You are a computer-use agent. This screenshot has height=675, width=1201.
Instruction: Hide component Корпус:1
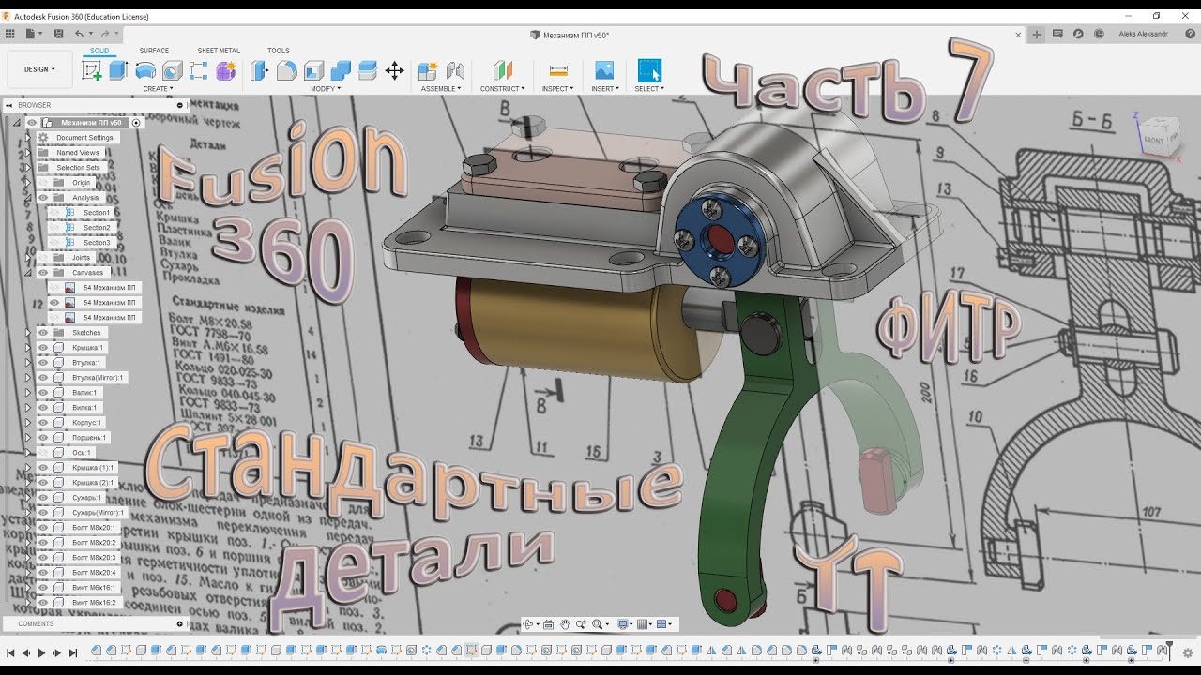43,423
